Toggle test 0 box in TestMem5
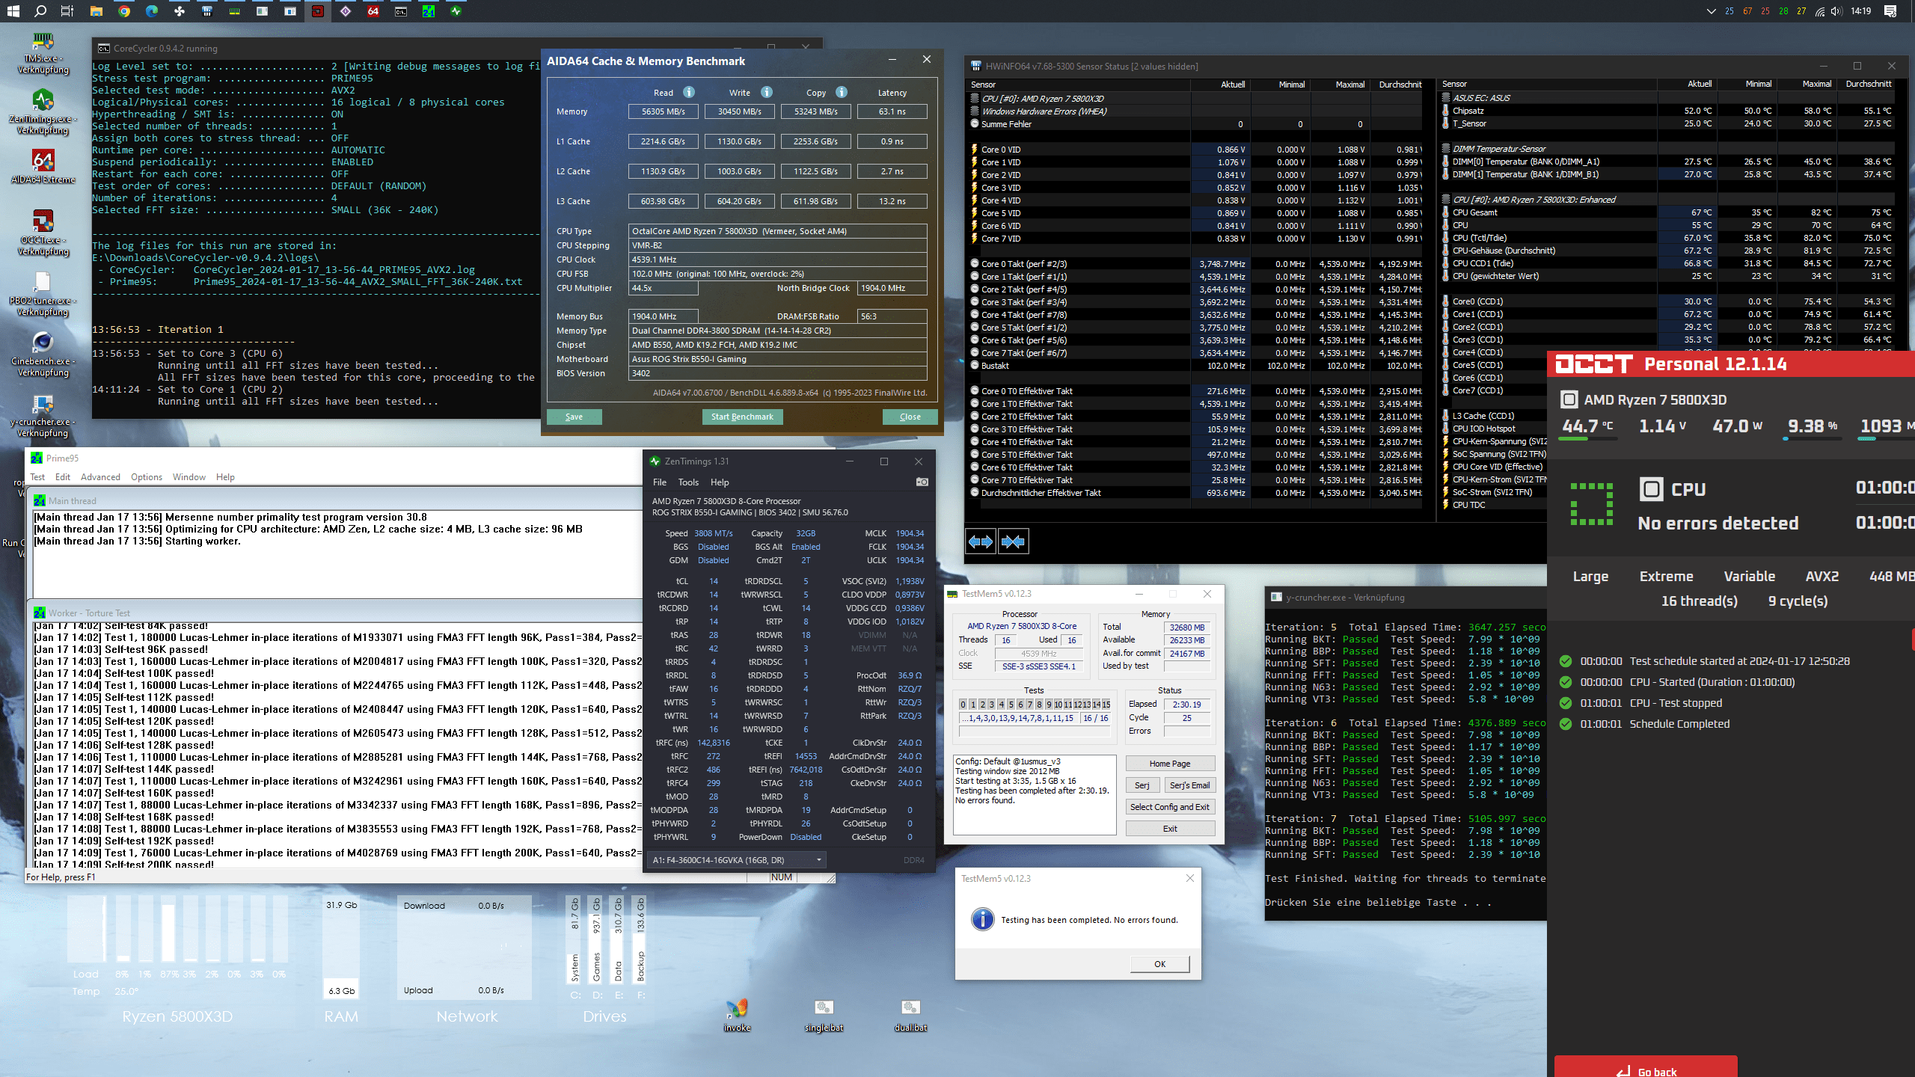 click(x=963, y=705)
